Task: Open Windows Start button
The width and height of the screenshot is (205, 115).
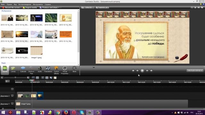Action: tap(3, 112)
